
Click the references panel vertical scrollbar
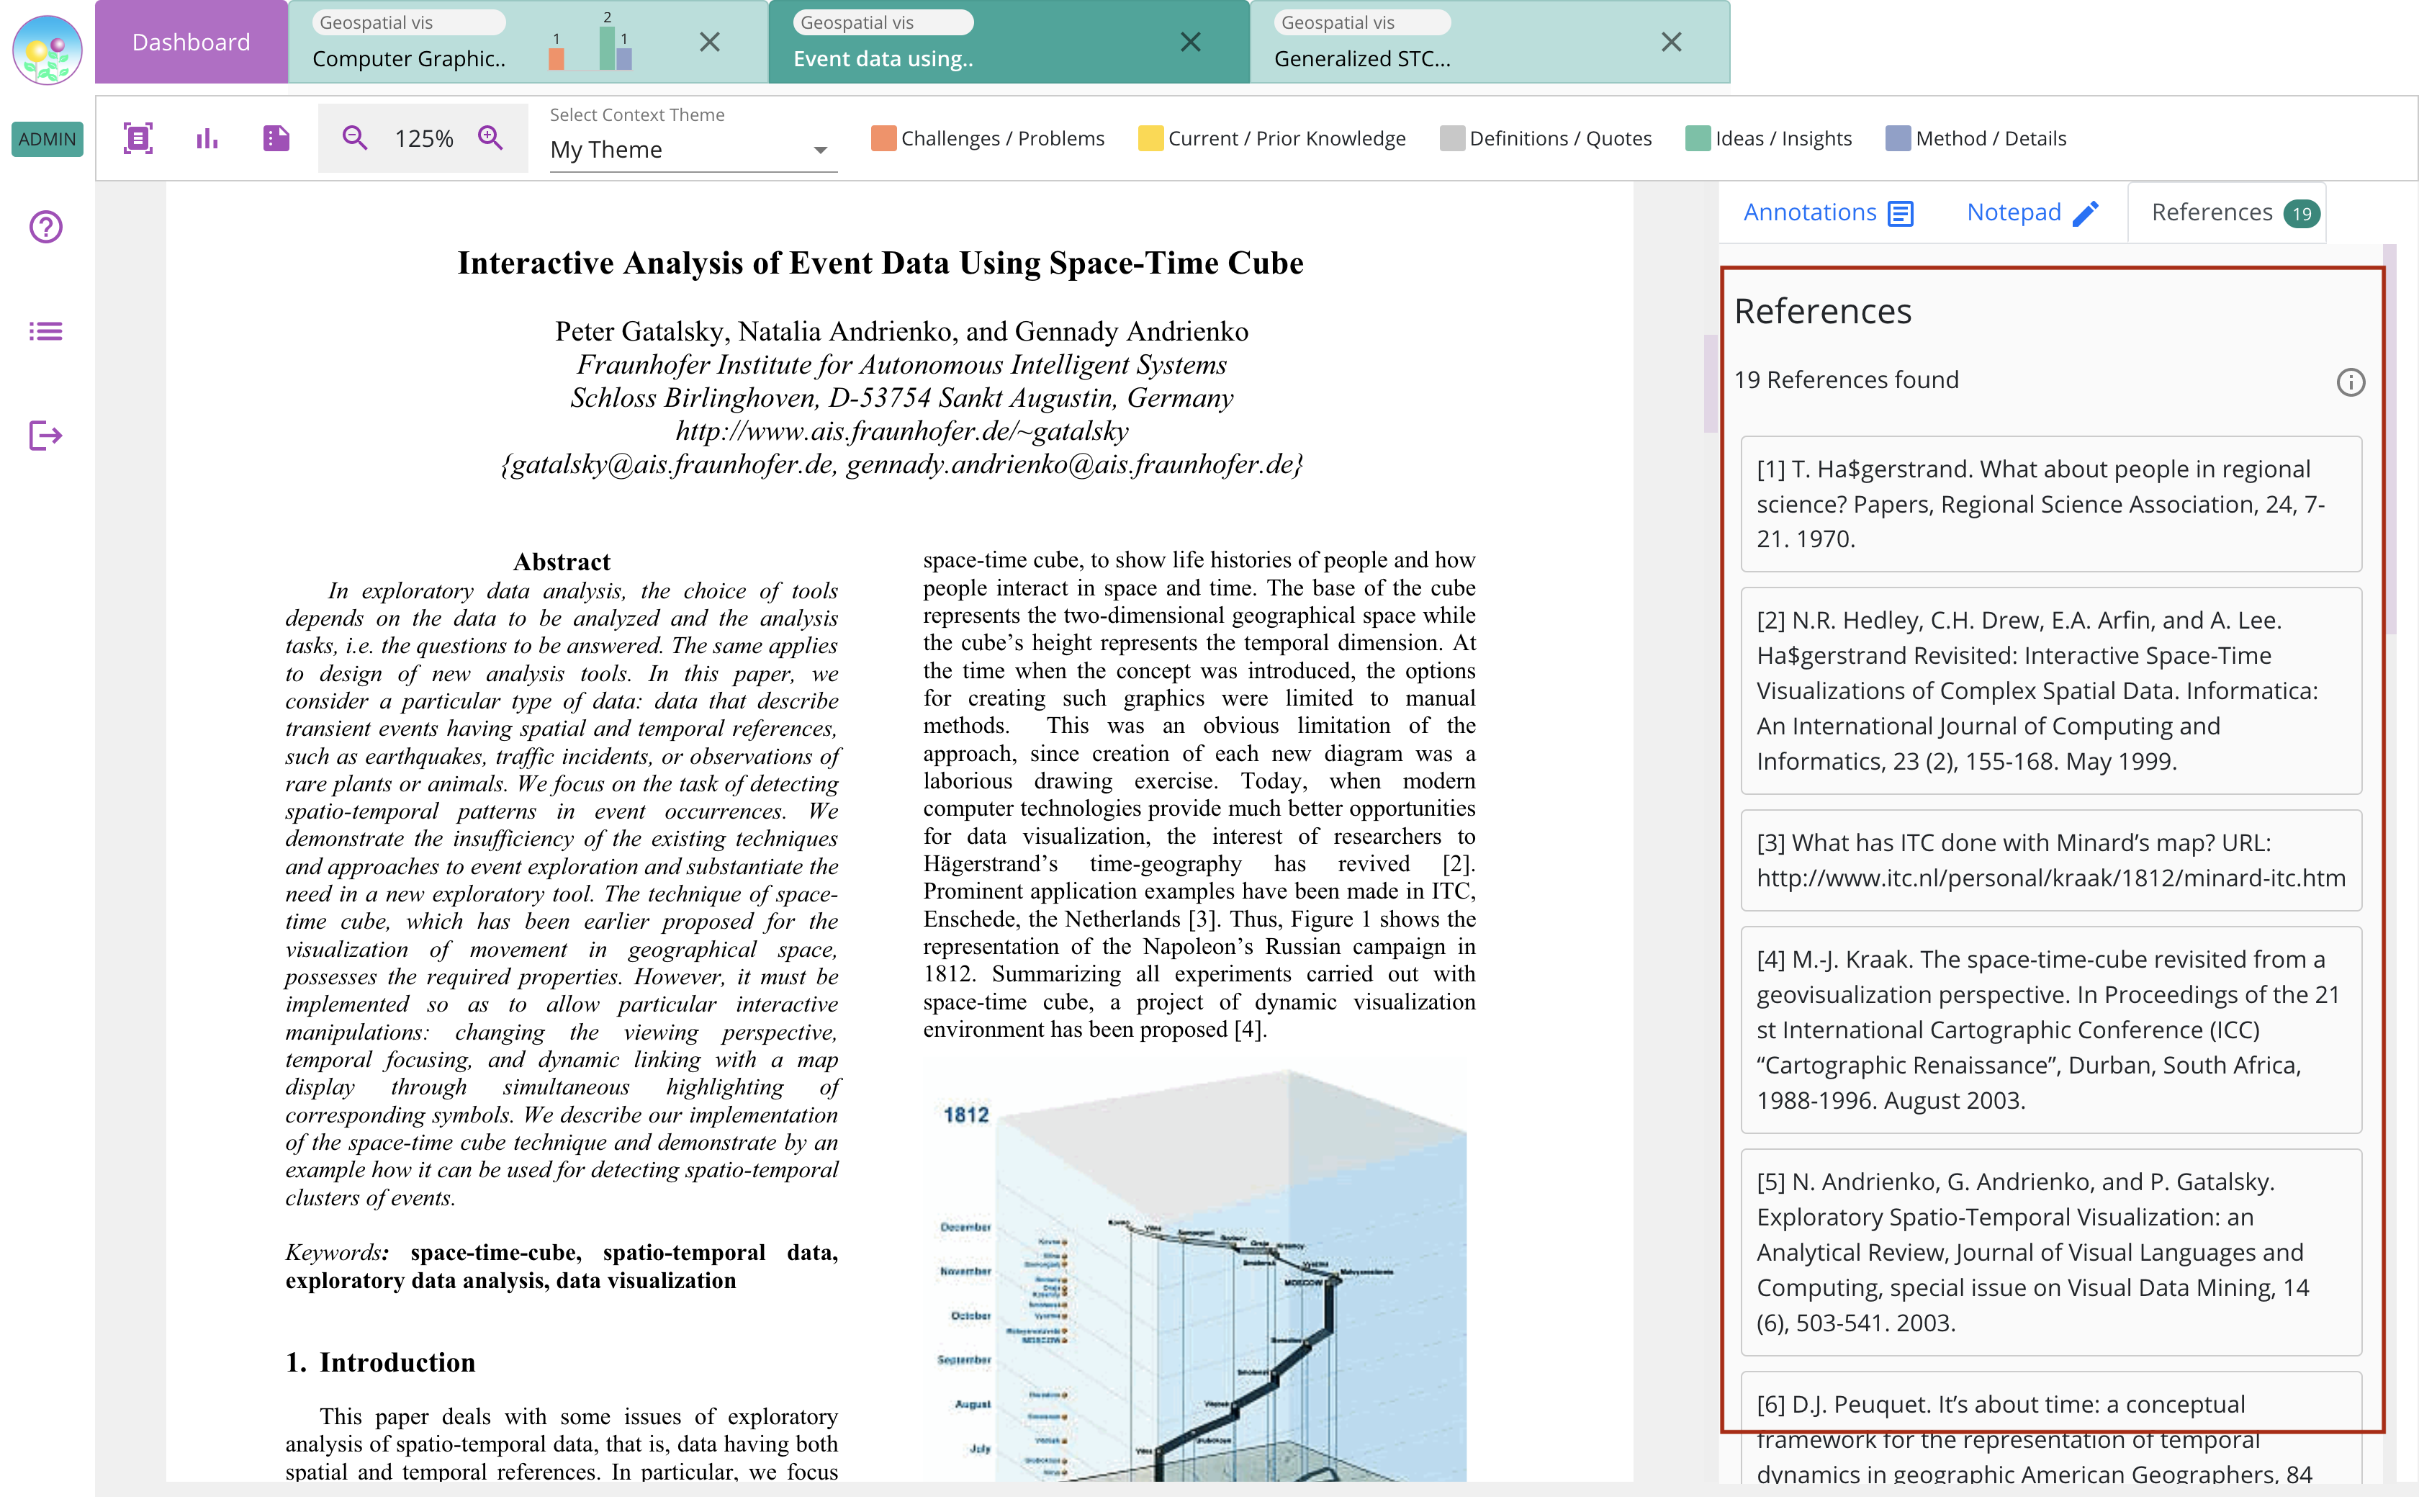(x=2389, y=440)
